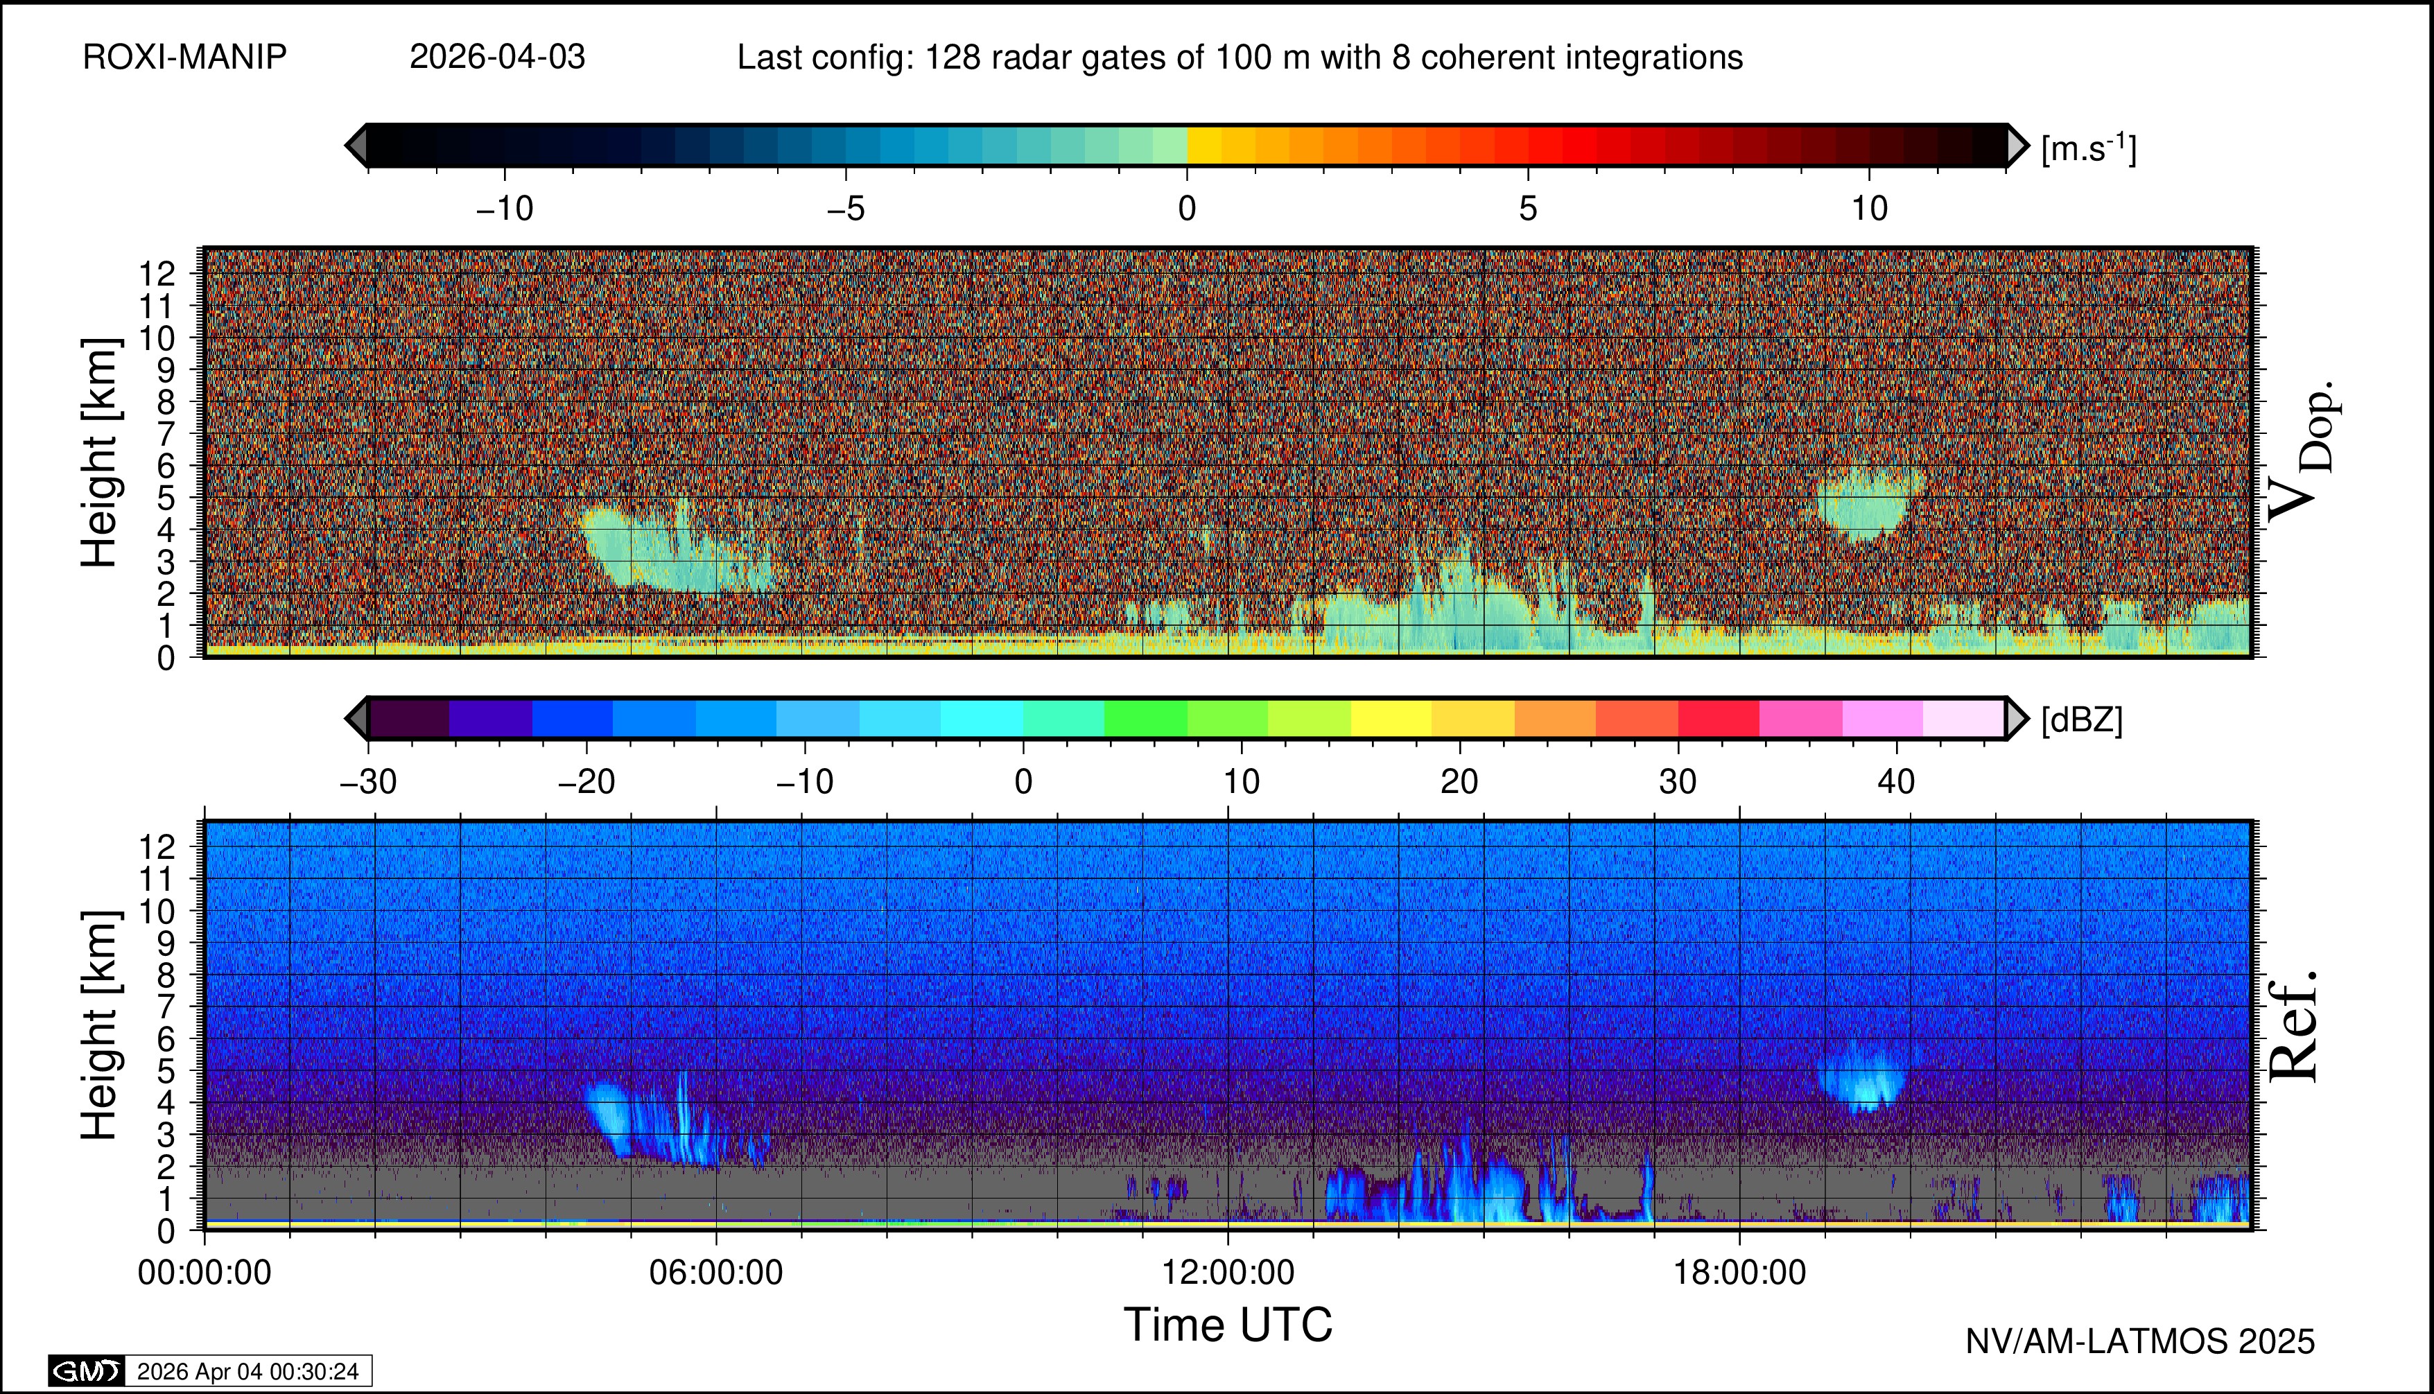The image size is (2434, 1394).
Task: Click the green 5 dBZ swatch in reflectivity colorbar
Action: 1145,718
